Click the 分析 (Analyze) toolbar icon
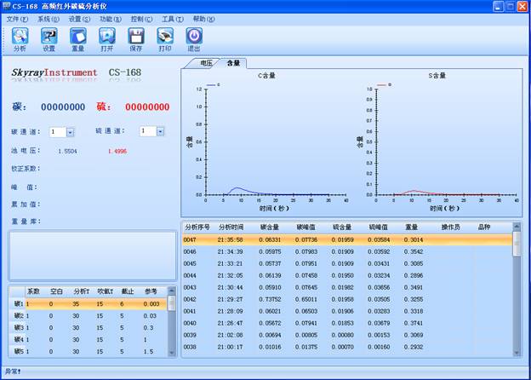Viewport: 531px width, 380px height. click(x=20, y=38)
